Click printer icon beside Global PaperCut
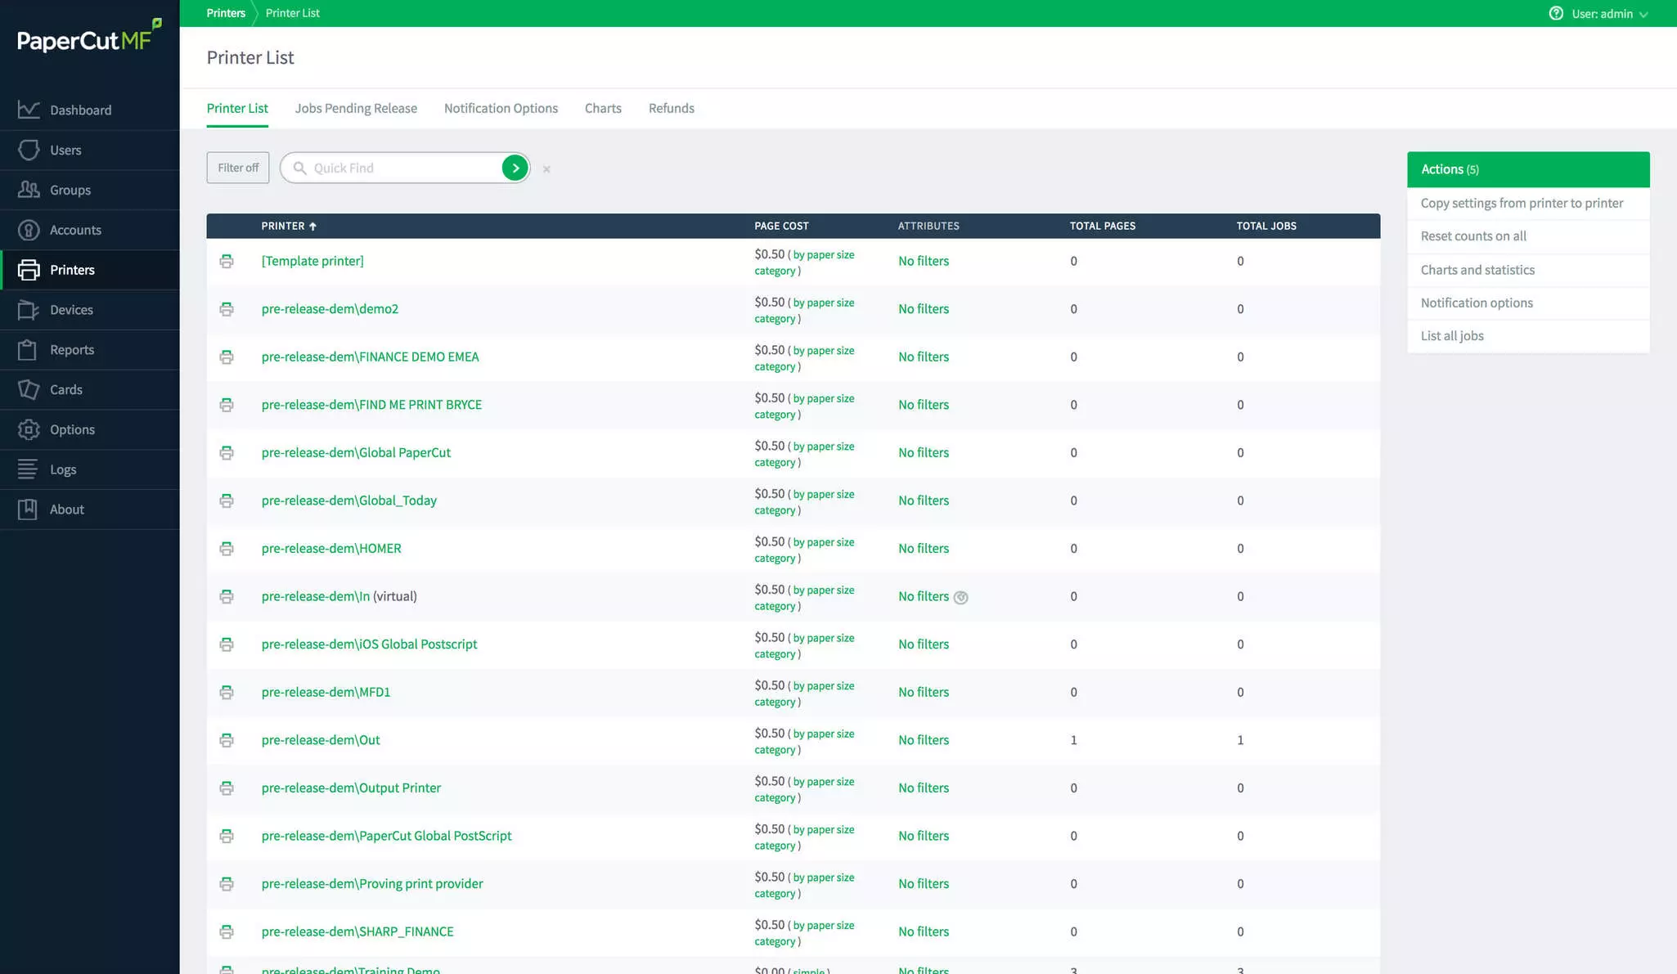Screen dimensions: 1677x974 tap(227, 452)
